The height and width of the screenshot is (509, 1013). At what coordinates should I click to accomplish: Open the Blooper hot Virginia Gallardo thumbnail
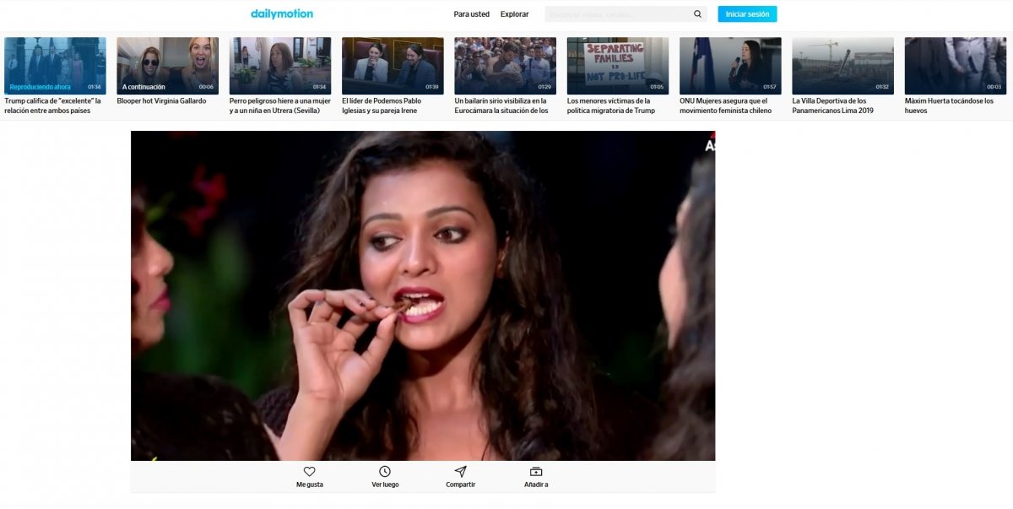(167, 65)
